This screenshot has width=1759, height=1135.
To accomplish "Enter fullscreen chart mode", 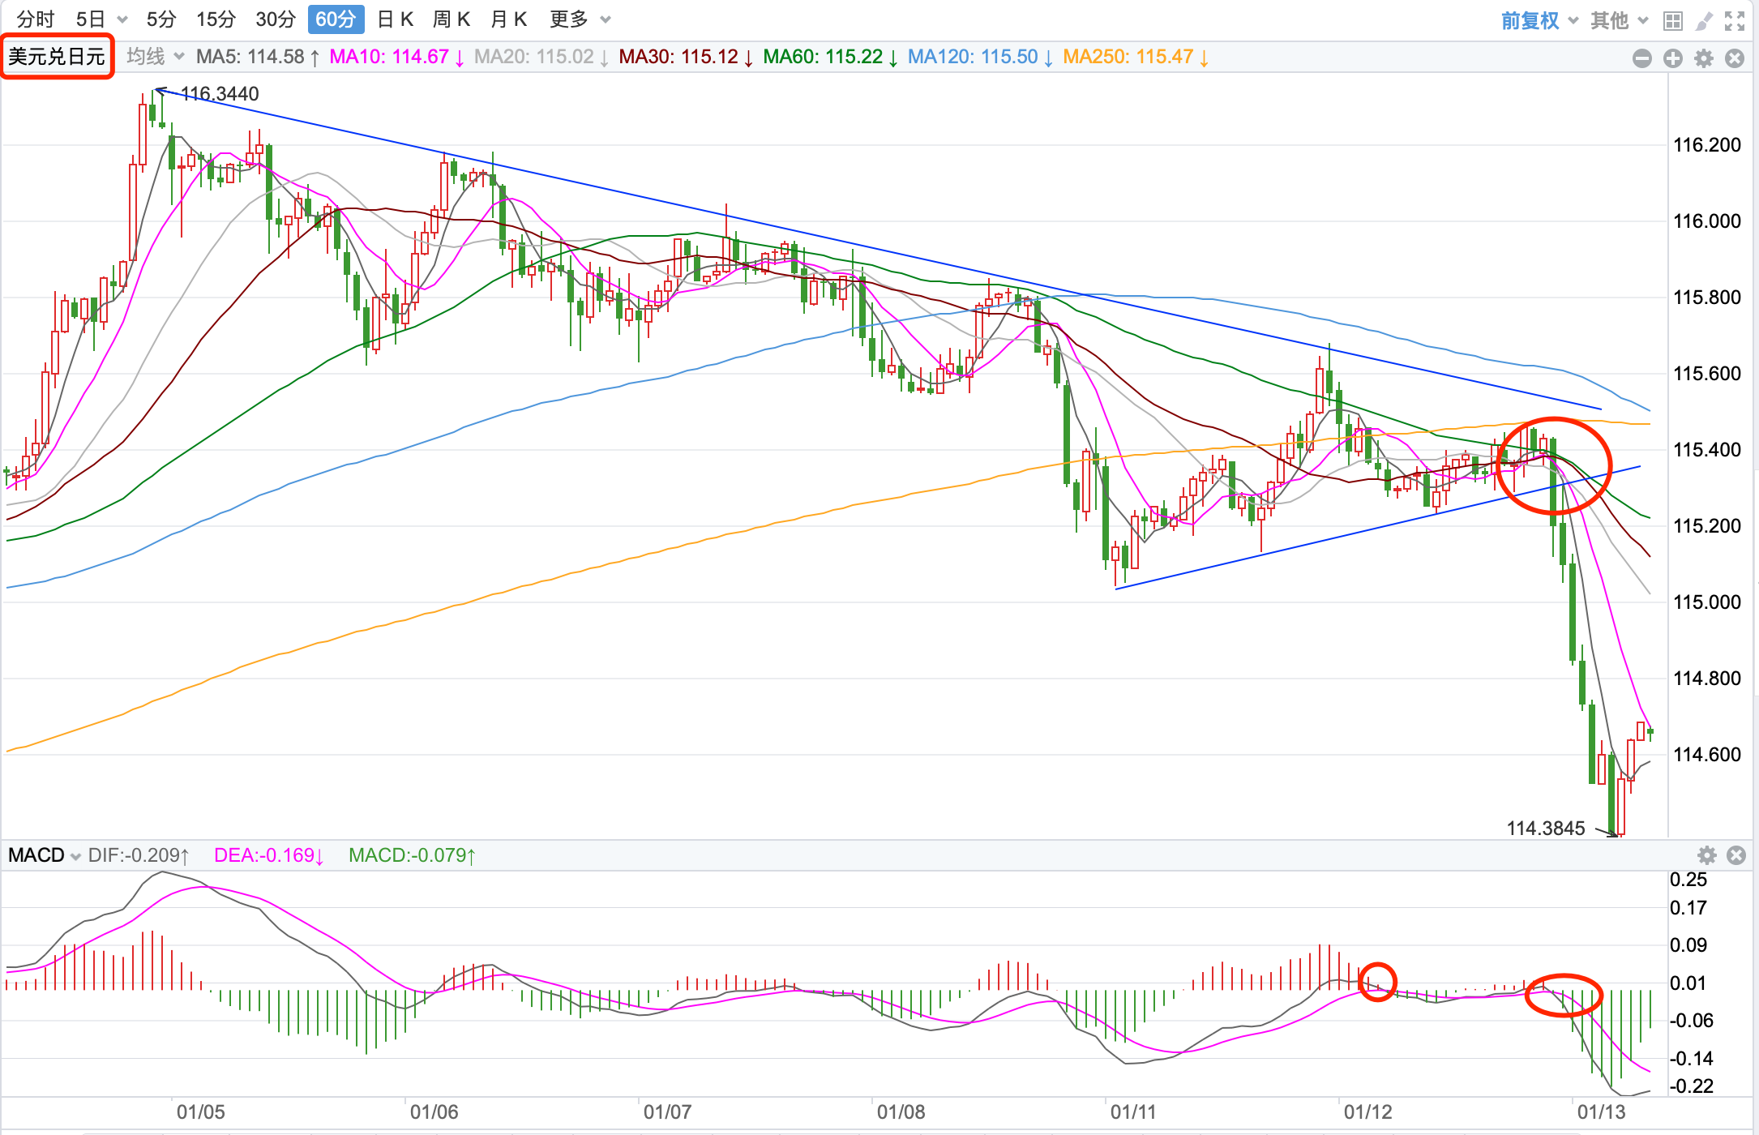I will pos(1735,20).
